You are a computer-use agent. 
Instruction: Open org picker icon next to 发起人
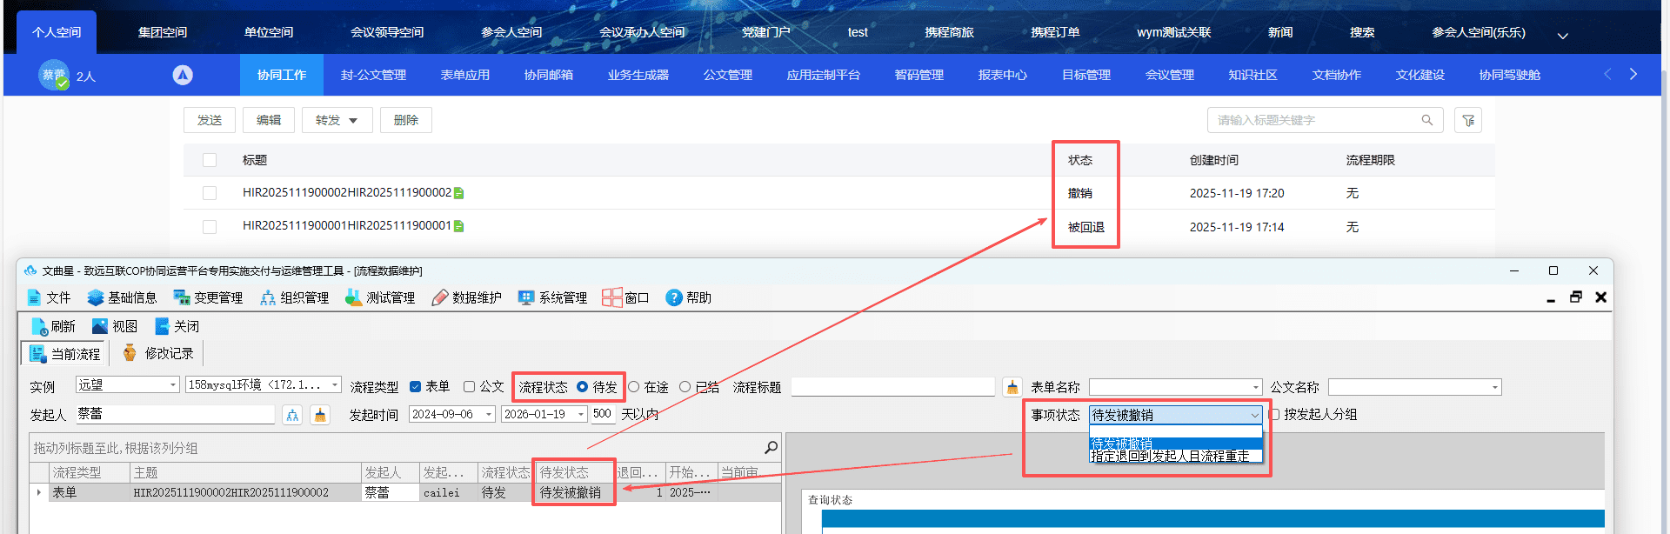[292, 415]
